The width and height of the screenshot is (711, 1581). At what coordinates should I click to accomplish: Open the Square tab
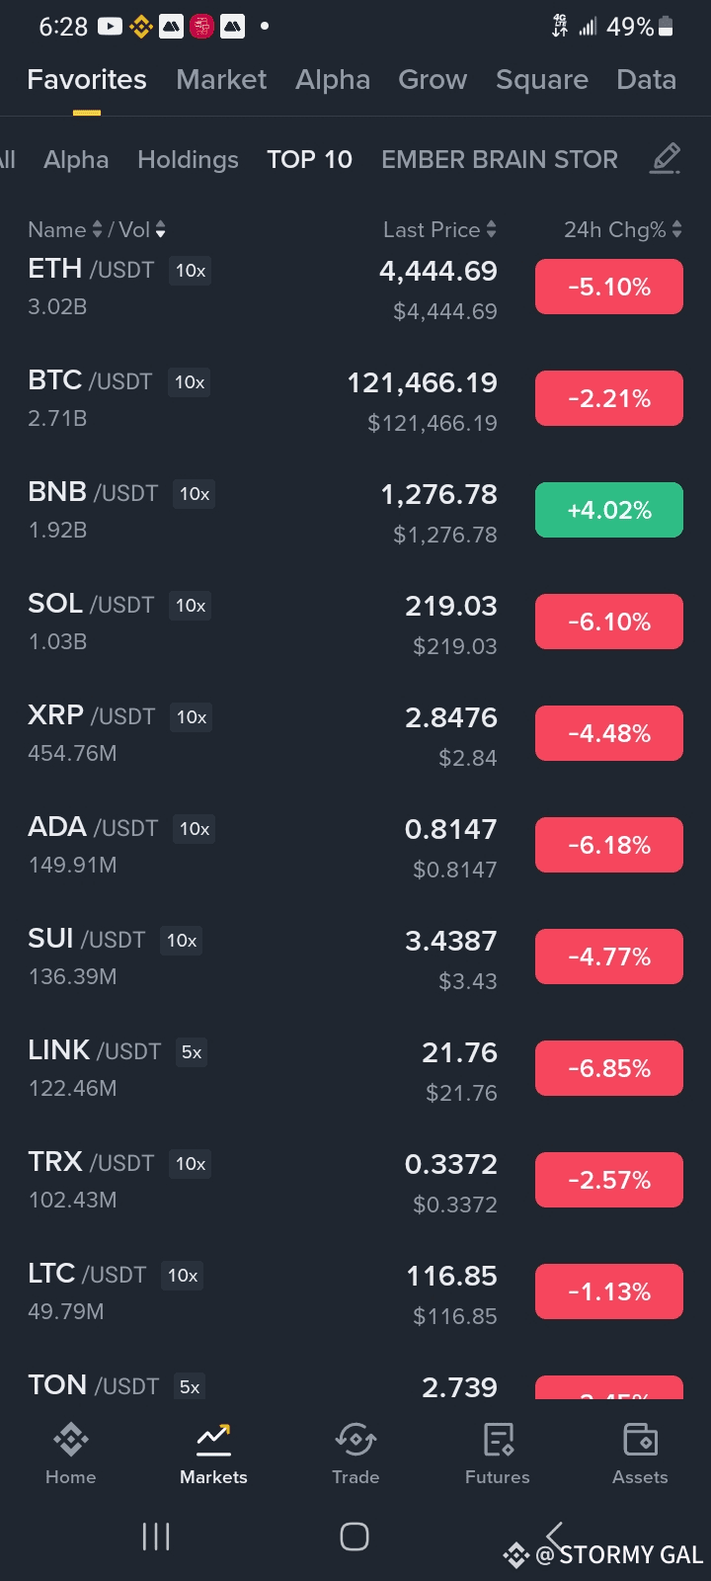click(x=541, y=80)
